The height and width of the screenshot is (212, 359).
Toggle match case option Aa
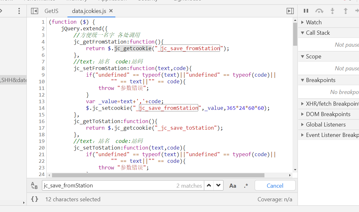click(233, 185)
